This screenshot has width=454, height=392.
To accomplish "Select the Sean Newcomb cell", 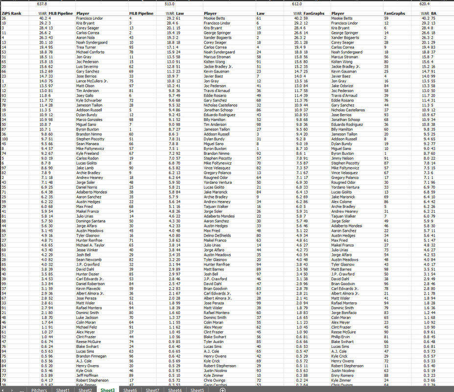I will pos(102,260).
